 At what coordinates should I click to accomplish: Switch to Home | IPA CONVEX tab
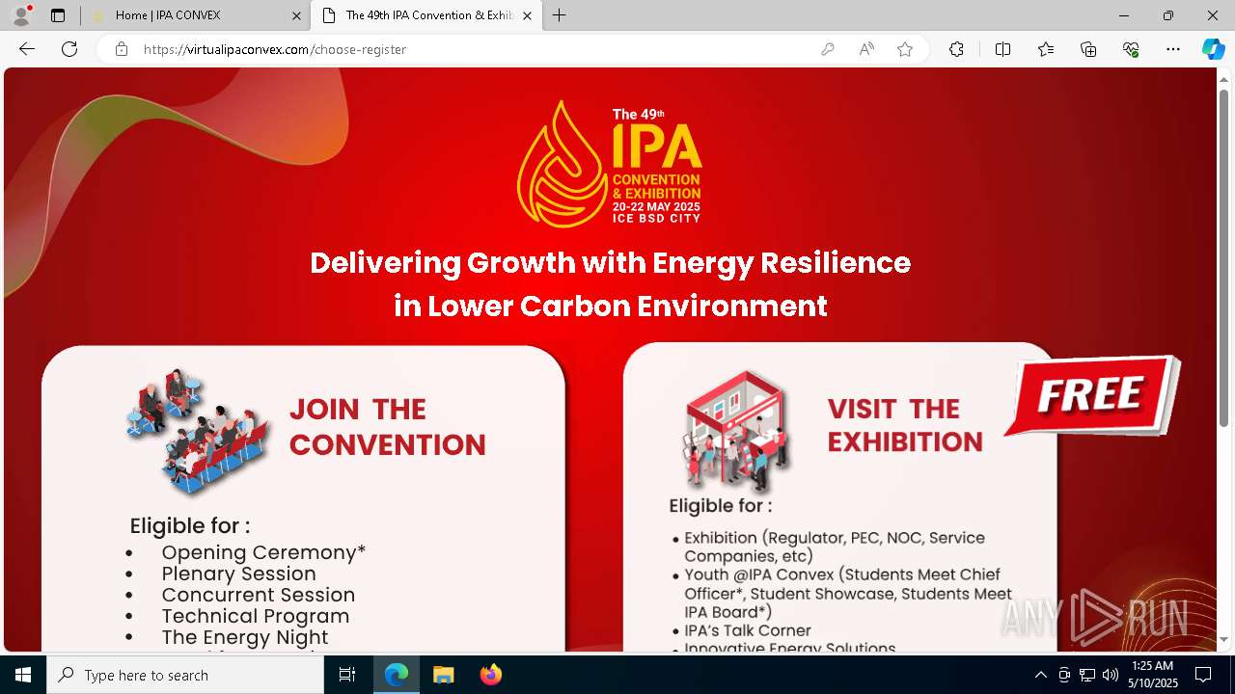pyautogui.click(x=196, y=15)
